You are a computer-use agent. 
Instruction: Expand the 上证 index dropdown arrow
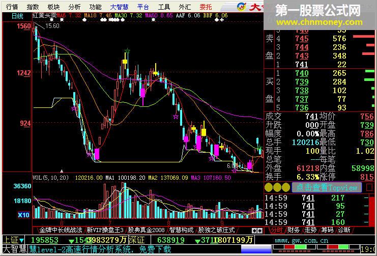click(x=22, y=240)
